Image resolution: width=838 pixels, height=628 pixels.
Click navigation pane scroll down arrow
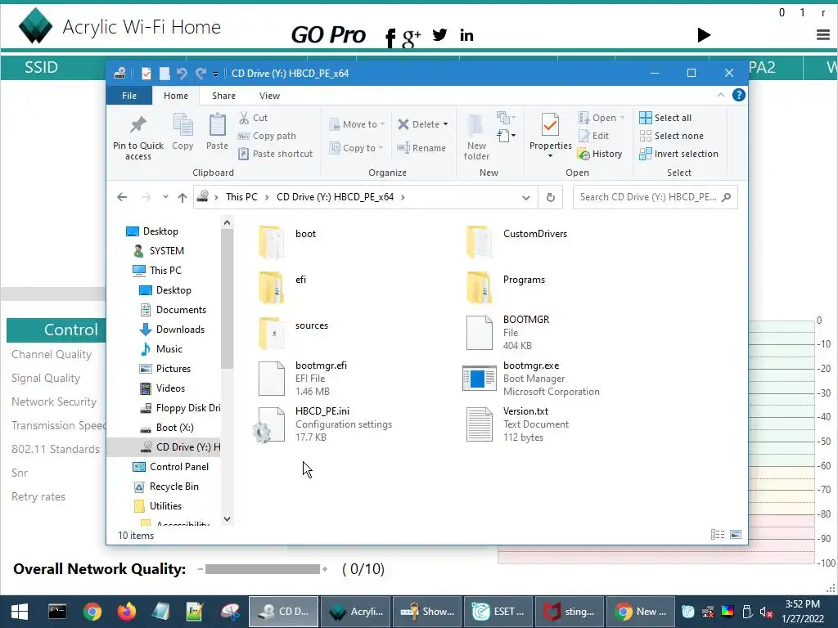pyautogui.click(x=228, y=519)
